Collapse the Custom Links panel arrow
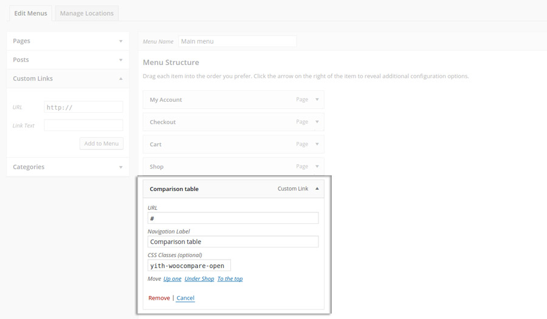 121,79
